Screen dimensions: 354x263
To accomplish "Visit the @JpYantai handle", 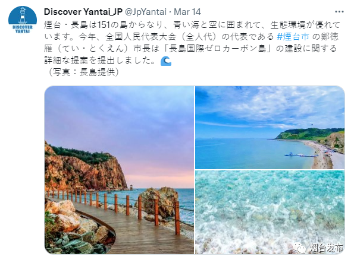I will pos(146,12).
